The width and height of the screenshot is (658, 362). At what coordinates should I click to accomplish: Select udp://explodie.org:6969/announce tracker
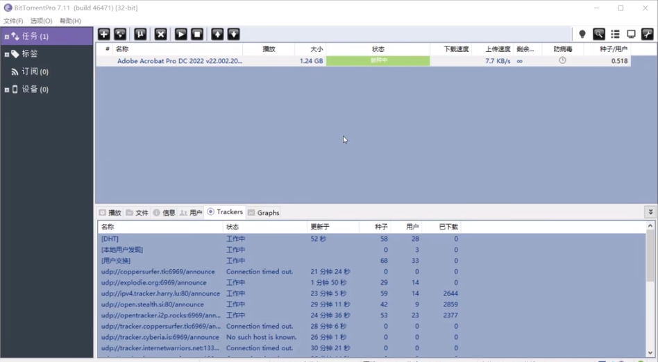[x=371, y=282]
